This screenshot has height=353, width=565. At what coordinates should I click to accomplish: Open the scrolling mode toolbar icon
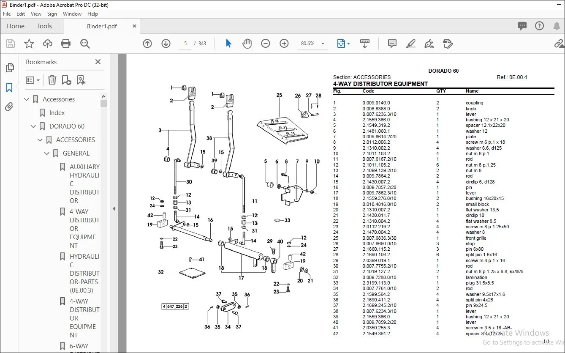pyautogui.click(x=364, y=44)
